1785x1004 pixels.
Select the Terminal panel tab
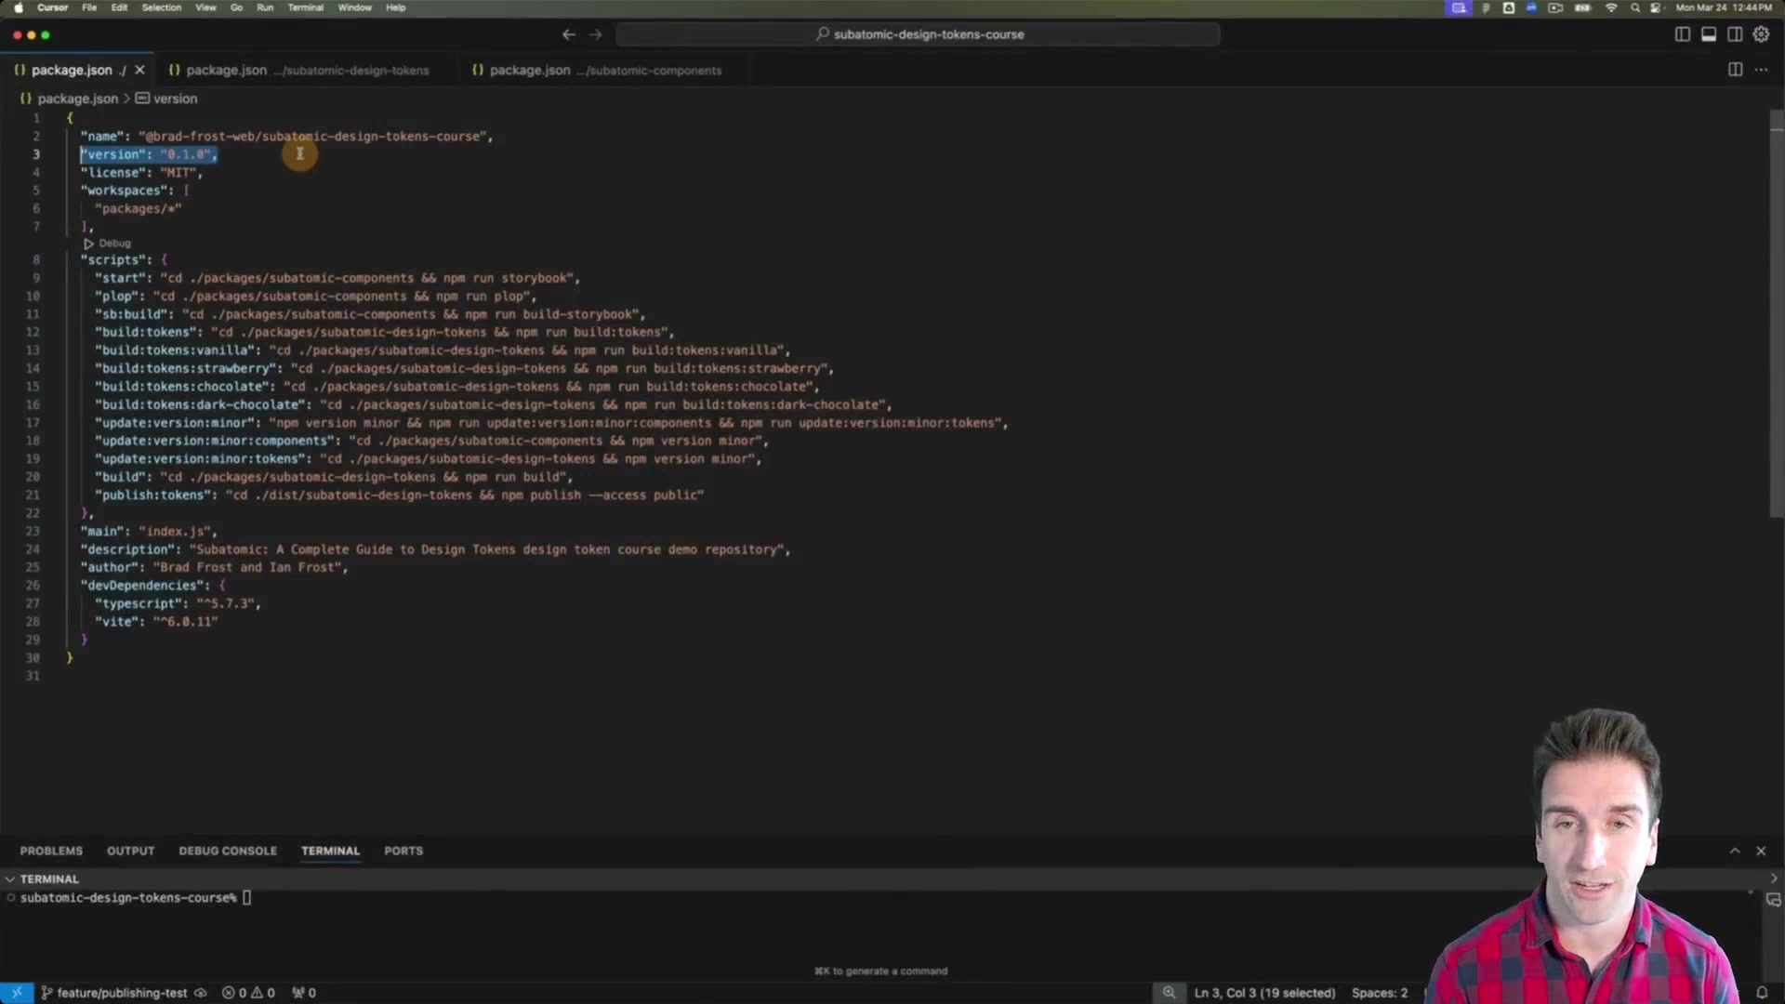click(x=330, y=851)
